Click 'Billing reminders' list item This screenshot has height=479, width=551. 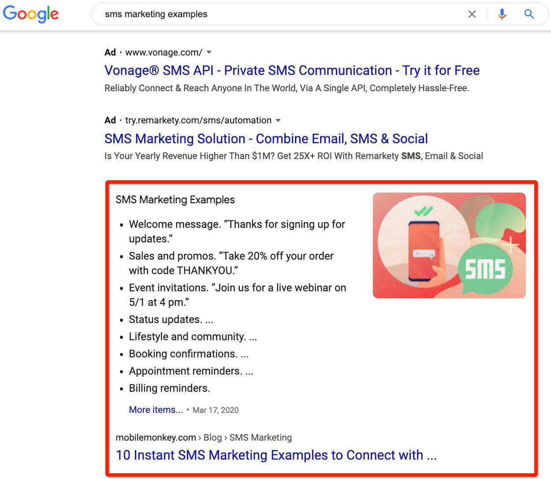169,388
